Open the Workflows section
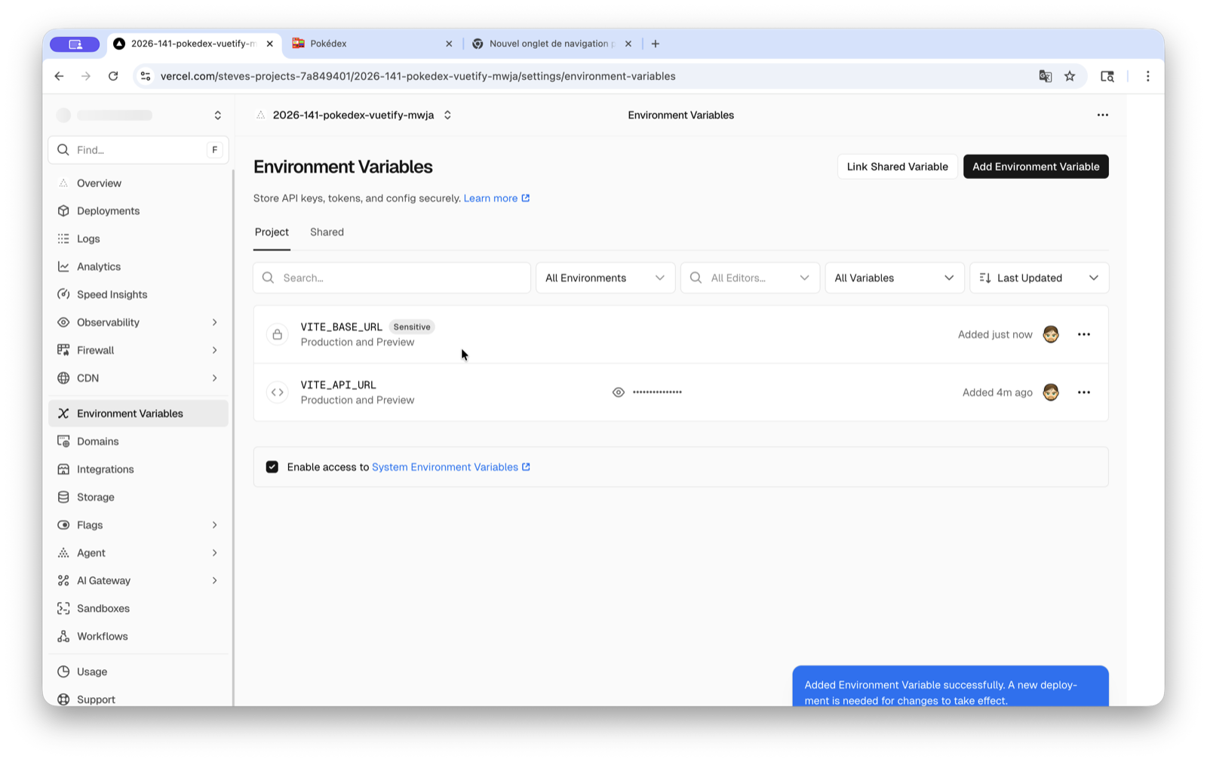The height and width of the screenshot is (762, 1207). (x=101, y=636)
